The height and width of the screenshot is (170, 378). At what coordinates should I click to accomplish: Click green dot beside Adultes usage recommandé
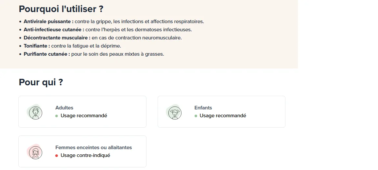coord(57,116)
